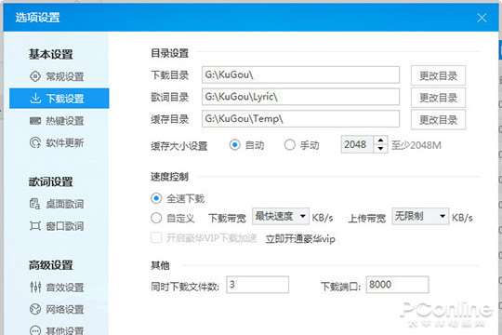Select the 全速下载 radio button
This screenshot has height=335, width=502.
156,198
